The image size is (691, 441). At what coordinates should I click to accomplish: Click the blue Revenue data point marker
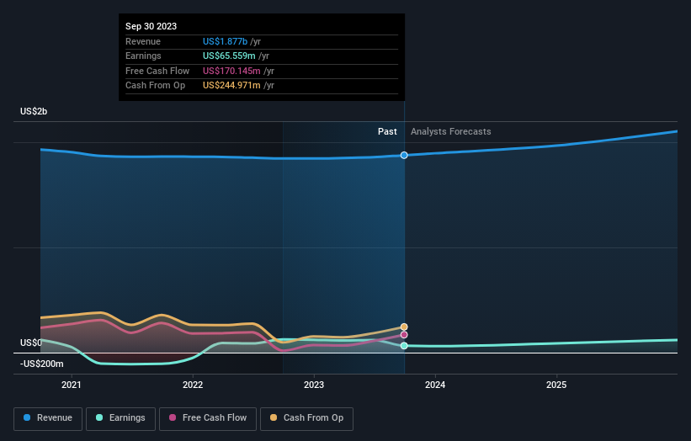(404, 155)
